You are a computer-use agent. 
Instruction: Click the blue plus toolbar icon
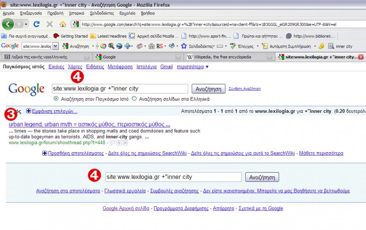pyautogui.click(x=127, y=46)
